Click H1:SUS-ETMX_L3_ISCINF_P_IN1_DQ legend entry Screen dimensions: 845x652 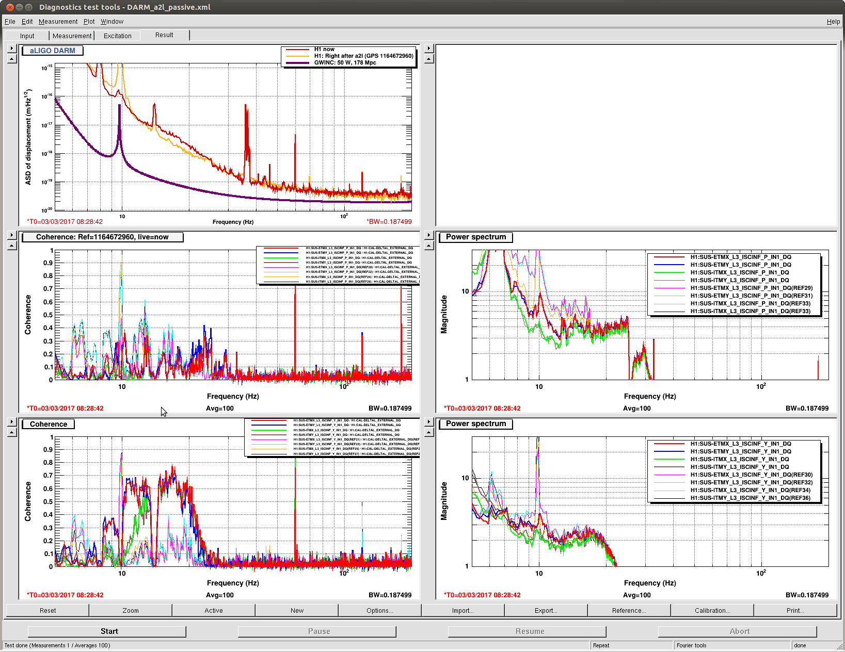(741, 257)
